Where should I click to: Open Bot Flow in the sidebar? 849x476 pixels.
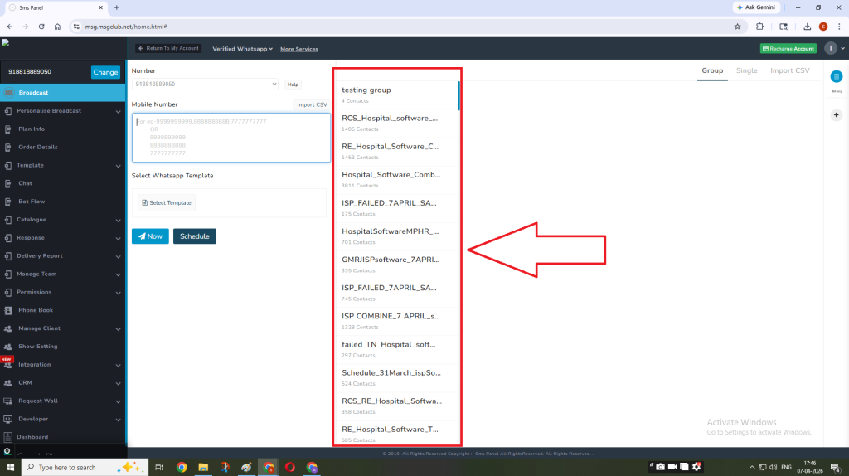(32, 202)
